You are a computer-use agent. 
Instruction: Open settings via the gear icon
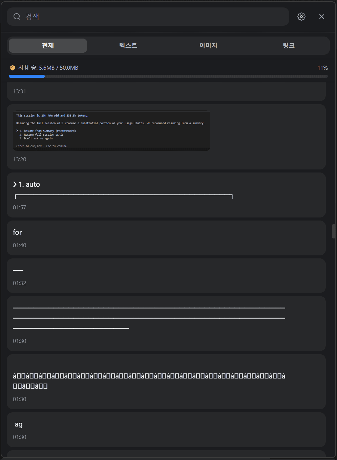(301, 17)
